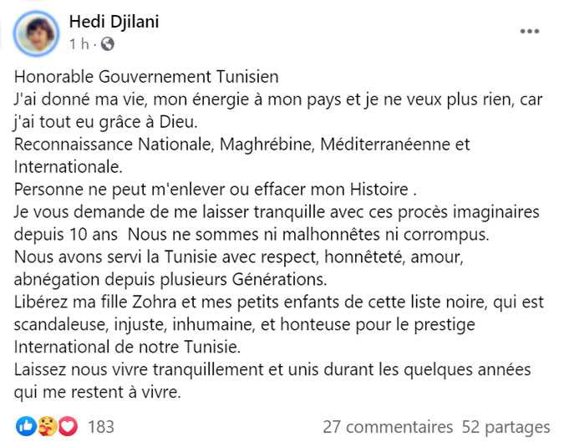Click the Hedi Djilani author name
The width and height of the screenshot is (564, 447).
[114, 22]
